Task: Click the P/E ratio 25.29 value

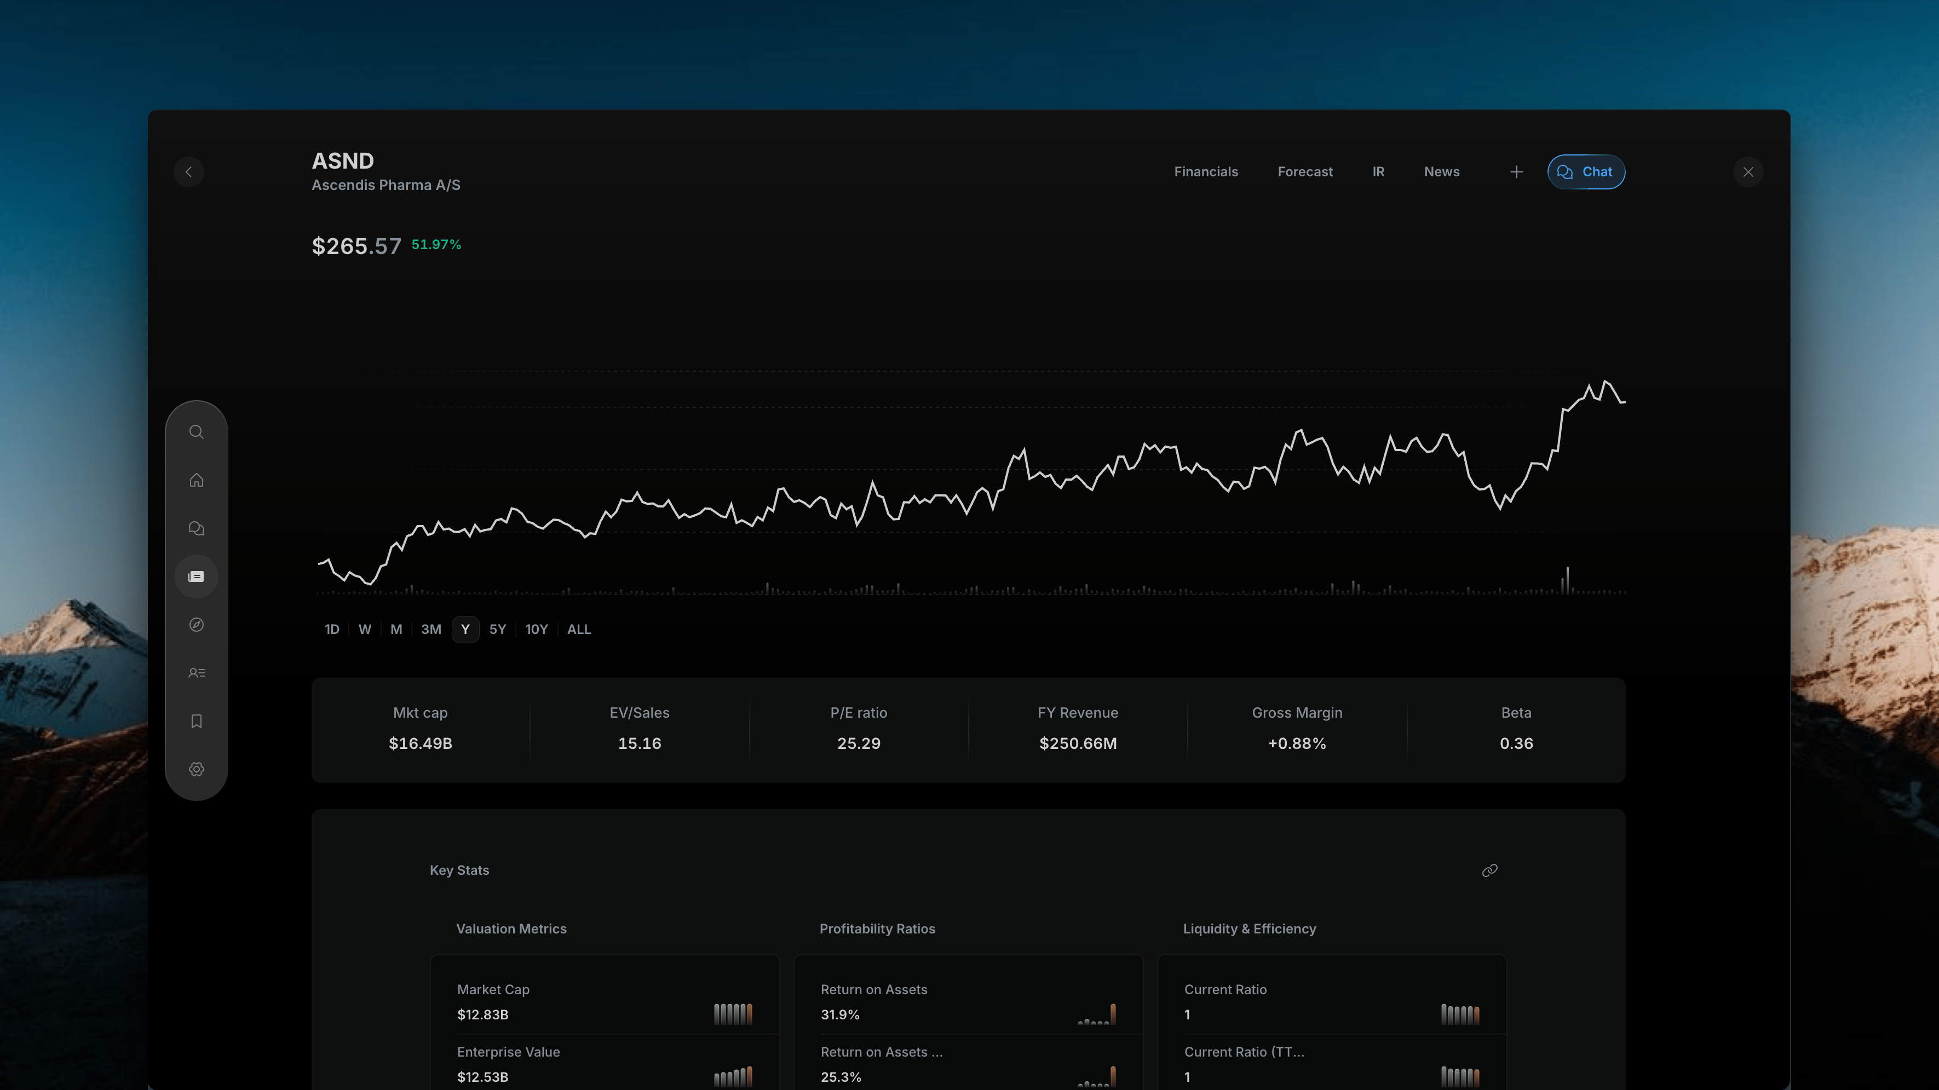Action: click(x=859, y=743)
